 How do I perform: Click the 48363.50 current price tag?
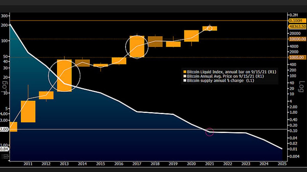click(x=298, y=26)
